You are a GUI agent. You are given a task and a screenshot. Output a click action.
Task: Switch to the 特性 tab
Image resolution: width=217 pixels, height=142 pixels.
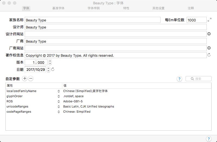[126, 8]
